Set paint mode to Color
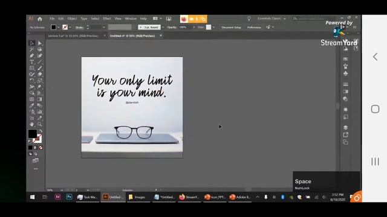The width and height of the screenshot is (387, 217). (x=30, y=148)
